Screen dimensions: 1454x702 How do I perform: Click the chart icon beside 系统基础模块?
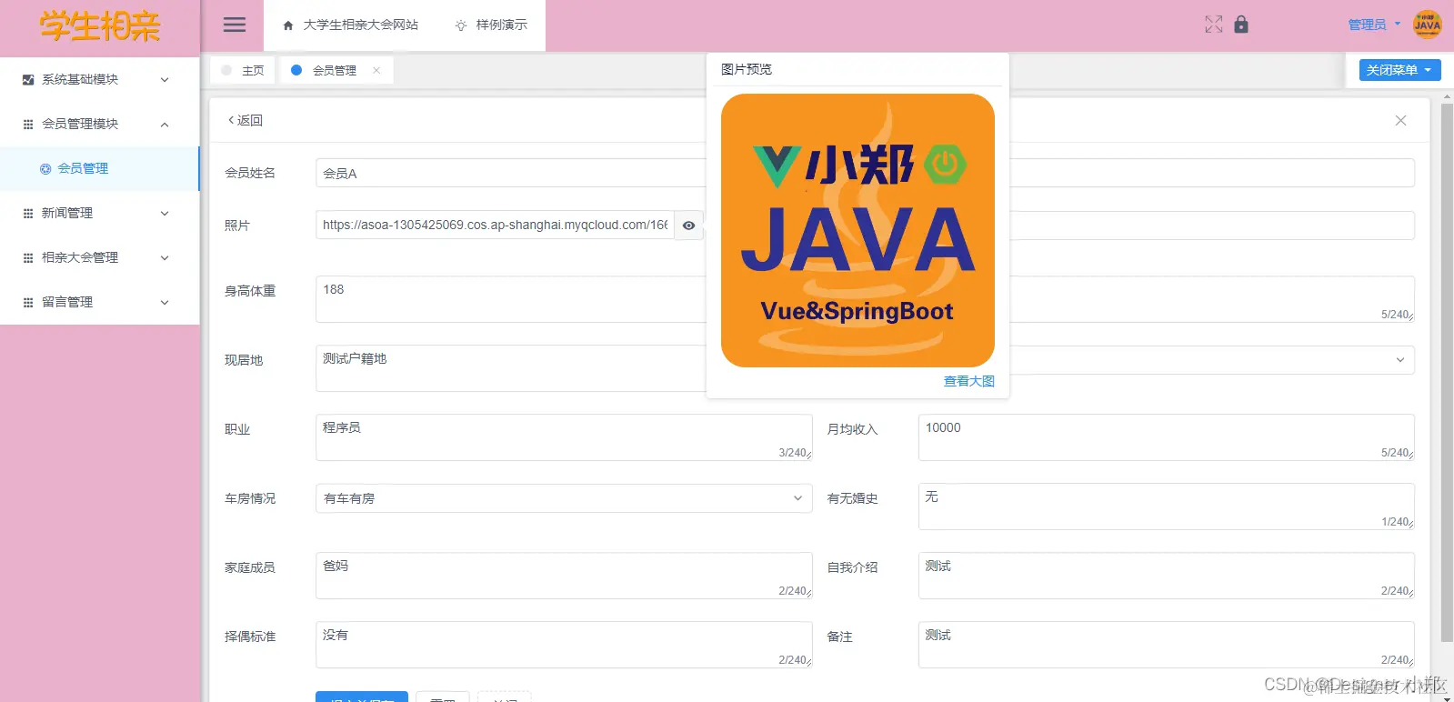point(28,80)
